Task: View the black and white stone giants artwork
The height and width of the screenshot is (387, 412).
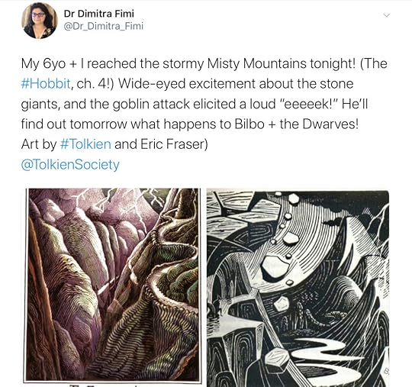Action: pos(298,288)
